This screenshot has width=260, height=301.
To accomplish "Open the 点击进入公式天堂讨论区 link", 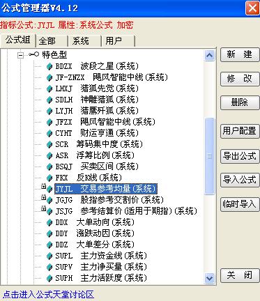I will pyautogui.click(x=49, y=295).
